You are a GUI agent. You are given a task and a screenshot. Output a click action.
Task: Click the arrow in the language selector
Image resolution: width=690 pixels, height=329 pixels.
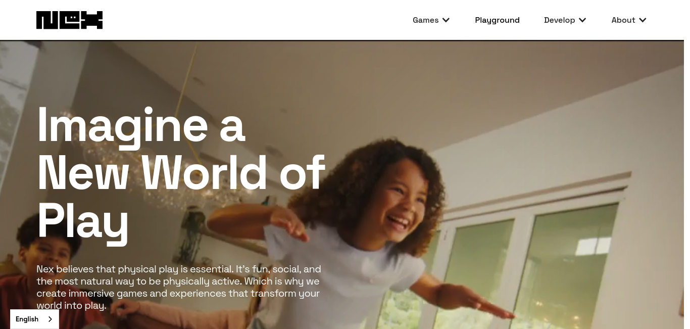[x=50, y=319]
